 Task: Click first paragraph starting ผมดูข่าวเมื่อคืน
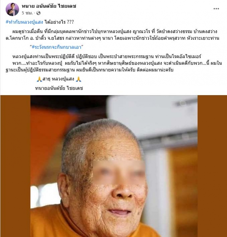[x=112, y=35]
